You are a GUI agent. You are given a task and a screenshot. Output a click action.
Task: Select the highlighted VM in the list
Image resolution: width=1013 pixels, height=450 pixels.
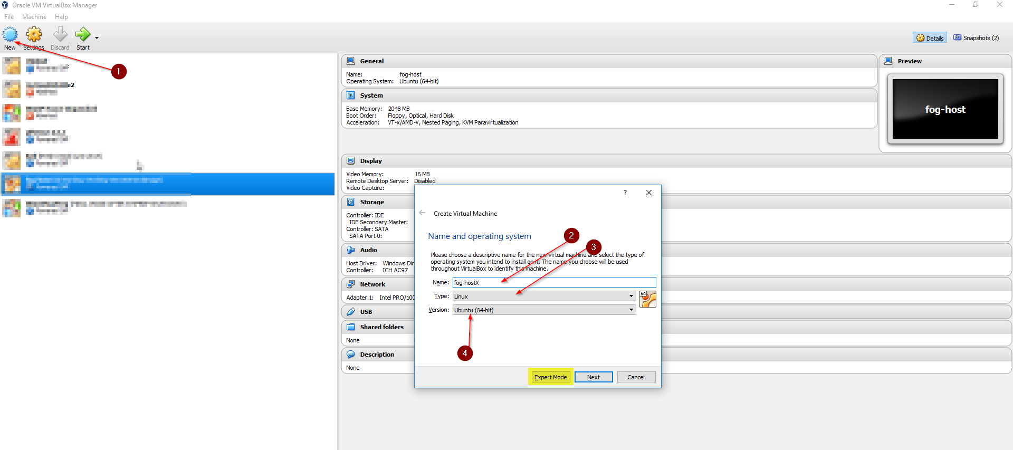tap(168, 184)
